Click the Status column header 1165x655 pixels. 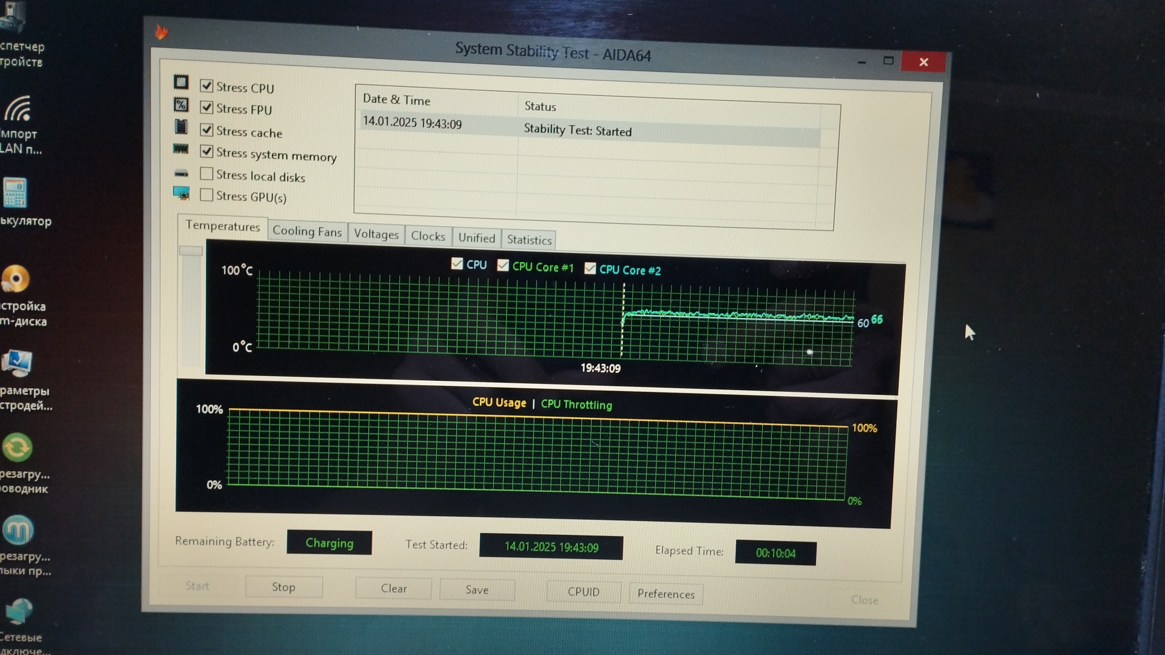pos(540,106)
